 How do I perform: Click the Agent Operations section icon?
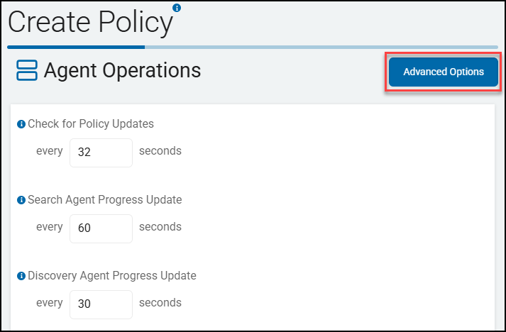tap(27, 71)
